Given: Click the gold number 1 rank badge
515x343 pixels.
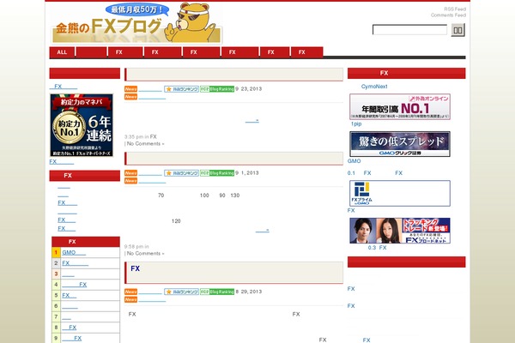Looking at the screenshot, I should [56, 252].
